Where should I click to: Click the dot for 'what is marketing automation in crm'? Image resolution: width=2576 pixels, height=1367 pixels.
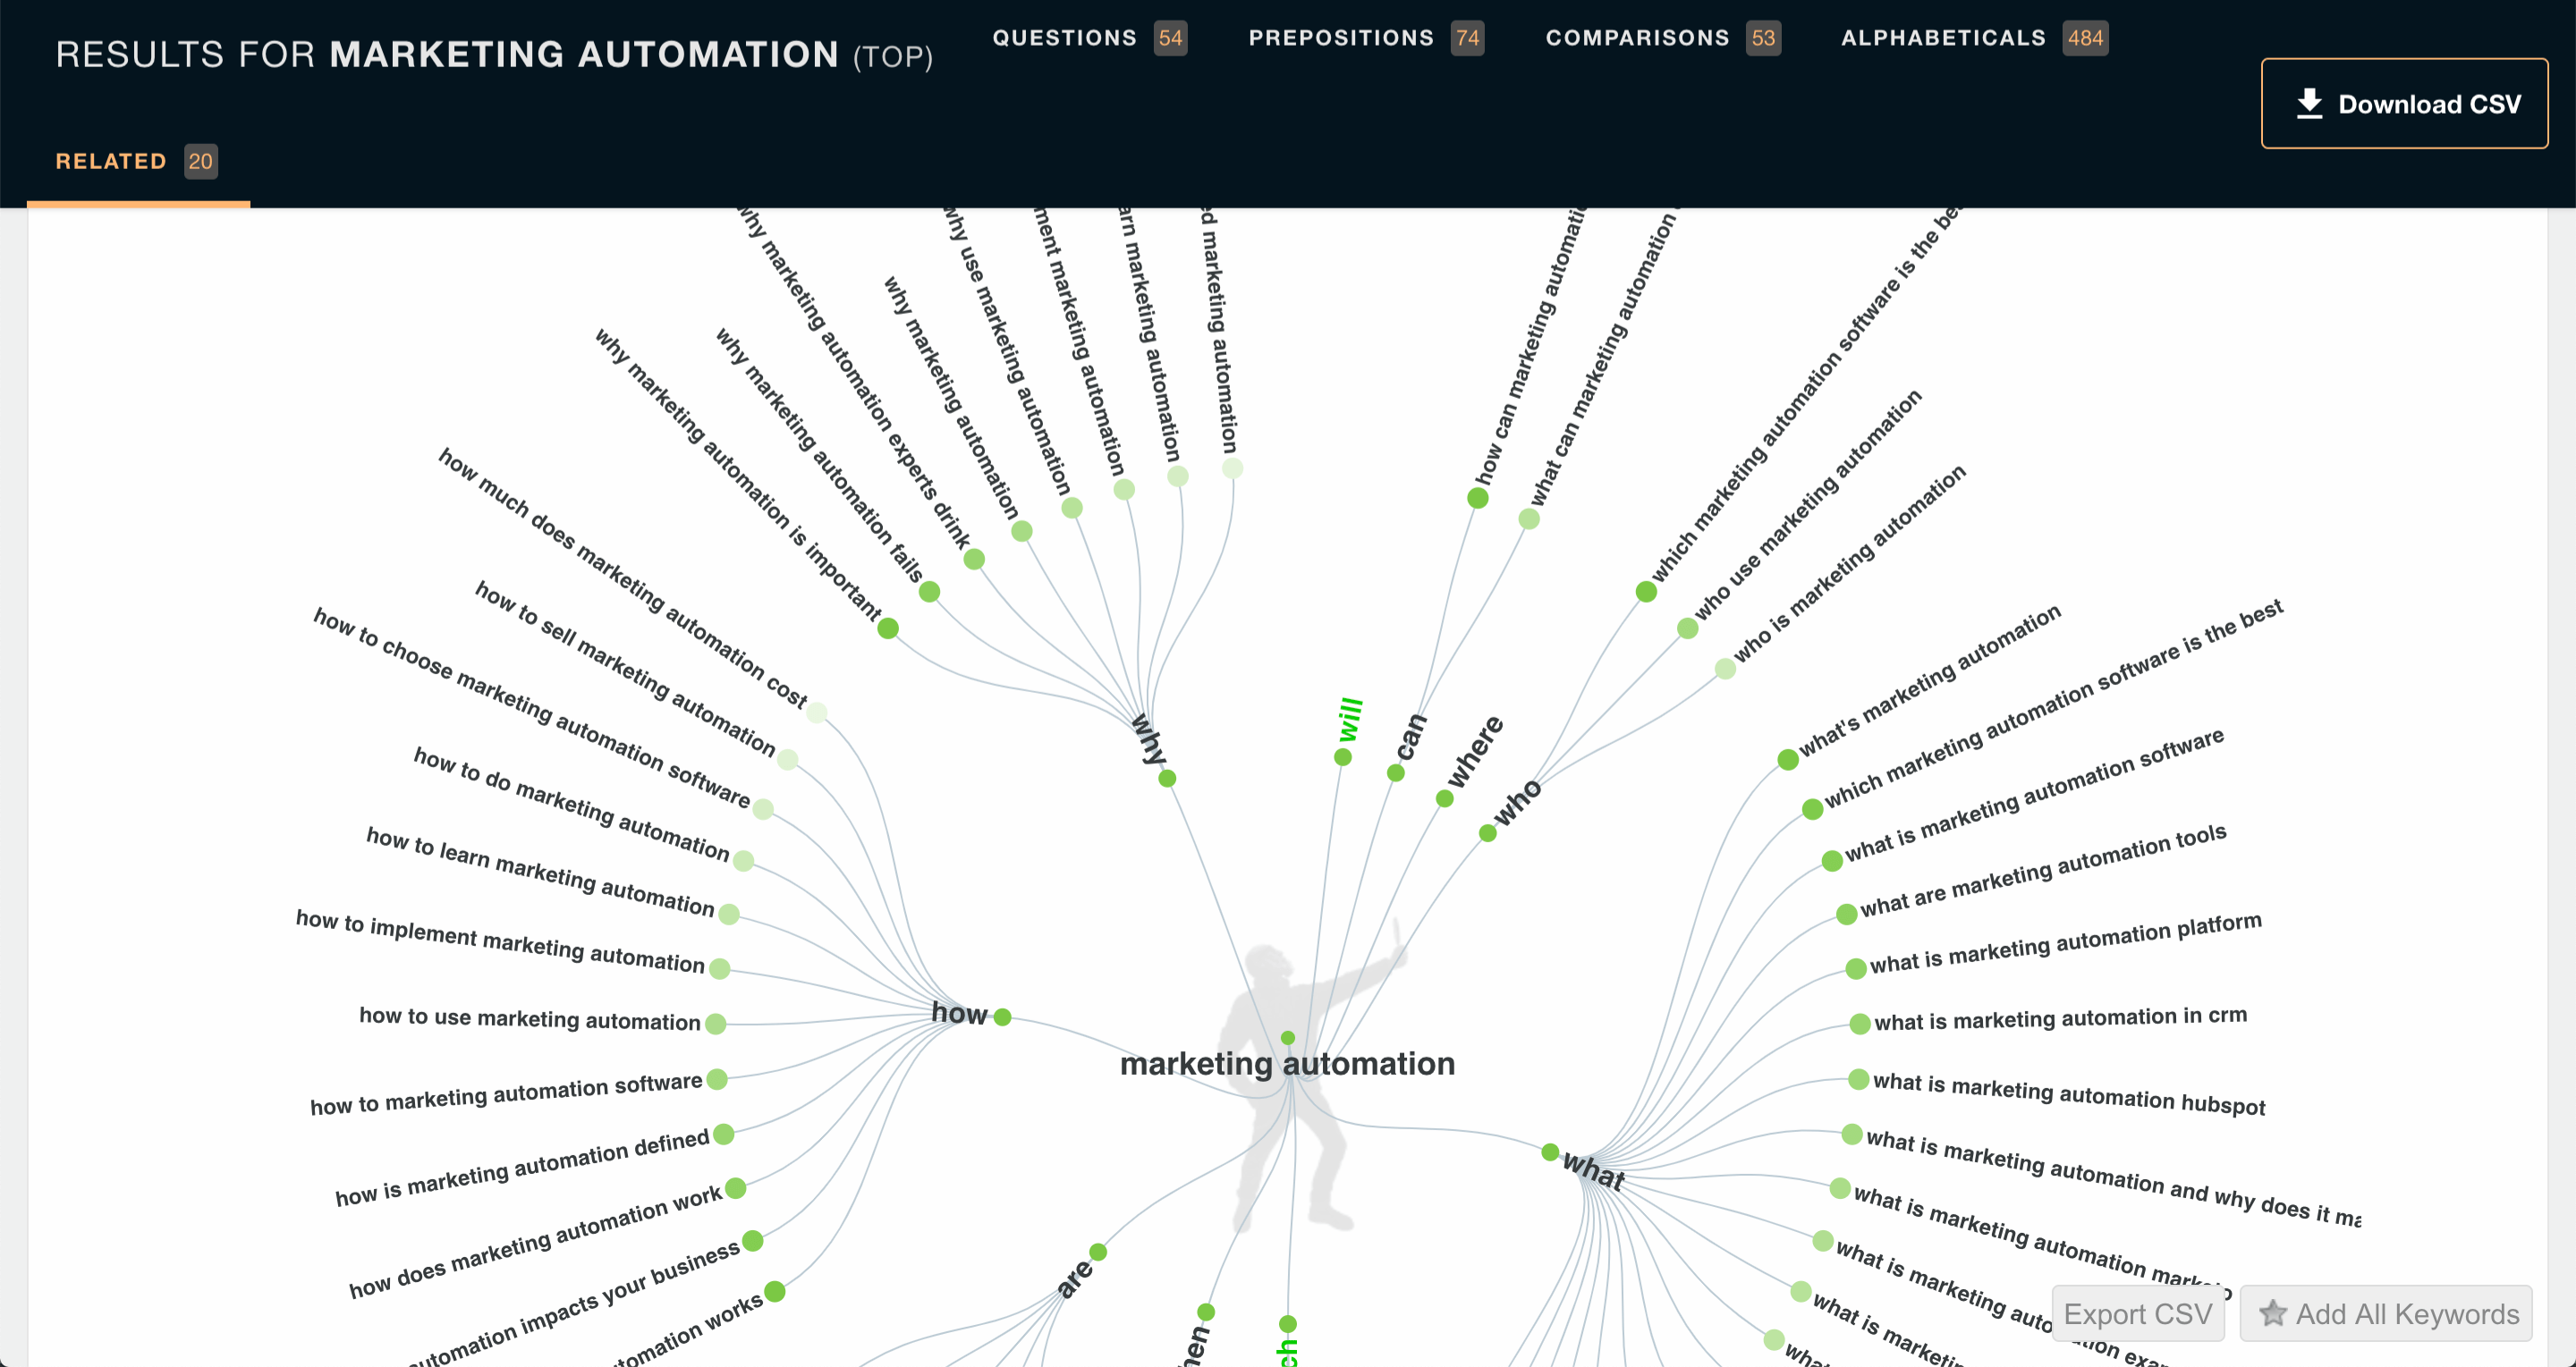1860,1024
